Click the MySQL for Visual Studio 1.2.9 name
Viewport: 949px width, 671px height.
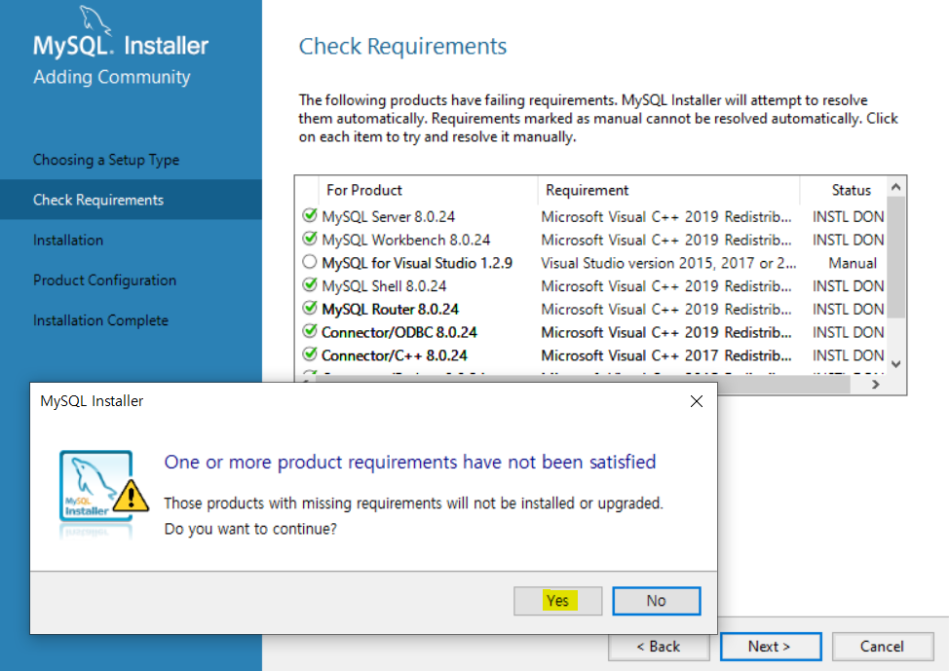pos(417,263)
